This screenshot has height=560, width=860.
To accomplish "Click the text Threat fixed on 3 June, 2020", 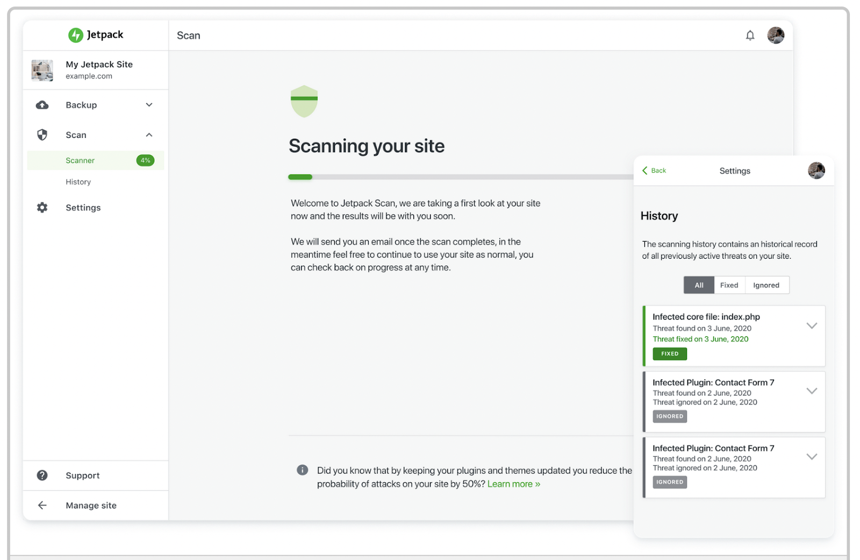I will coord(700,339).
